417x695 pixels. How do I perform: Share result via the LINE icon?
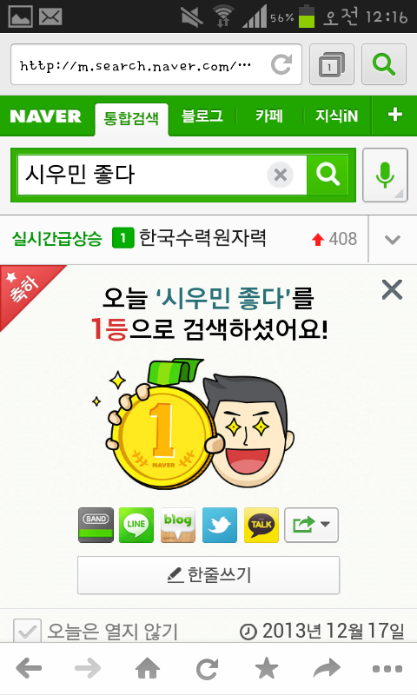[136, 525]
